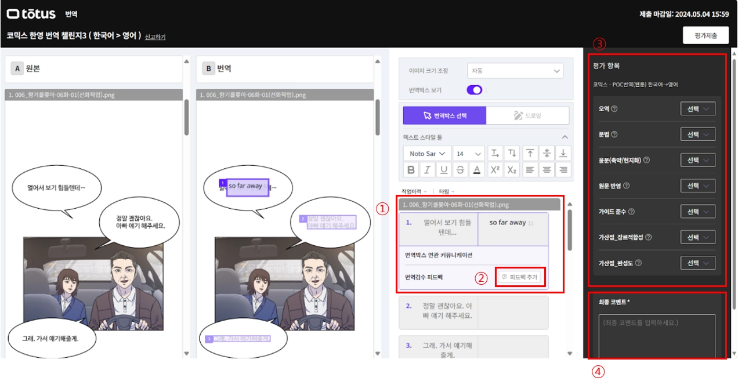Open the 문법 rating dropdown
Screen dimensions: 738x392
coord(698,135)
